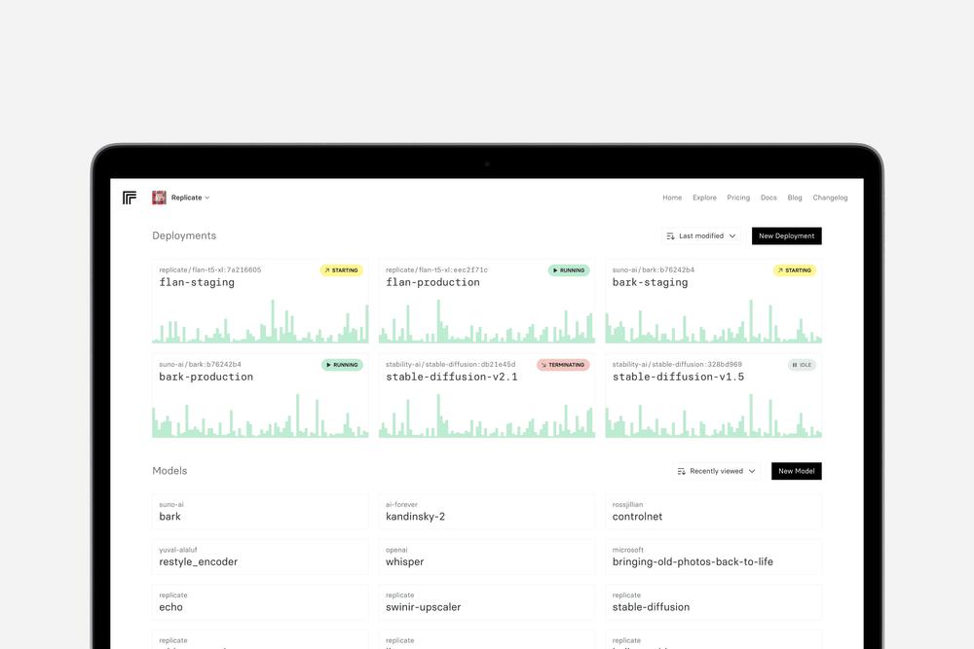
Task: Click the New Deployment button
Action: point(786,235)
